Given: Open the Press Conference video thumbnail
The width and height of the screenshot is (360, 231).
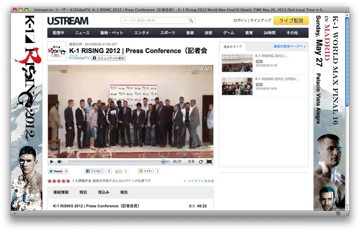Looking at the screenshot, I should (237, 63).
